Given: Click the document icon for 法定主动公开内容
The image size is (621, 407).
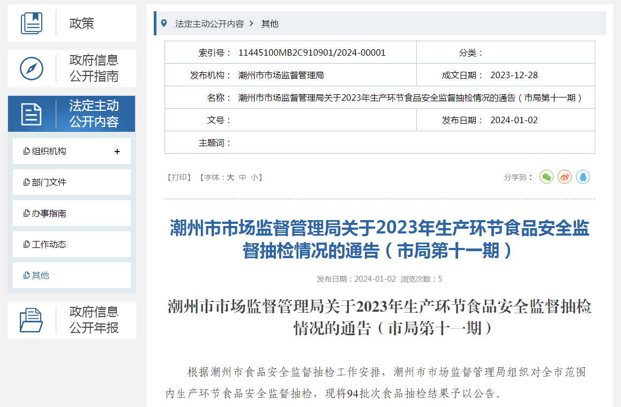Looking at the screenshot, I should click(x=31, y=114).
